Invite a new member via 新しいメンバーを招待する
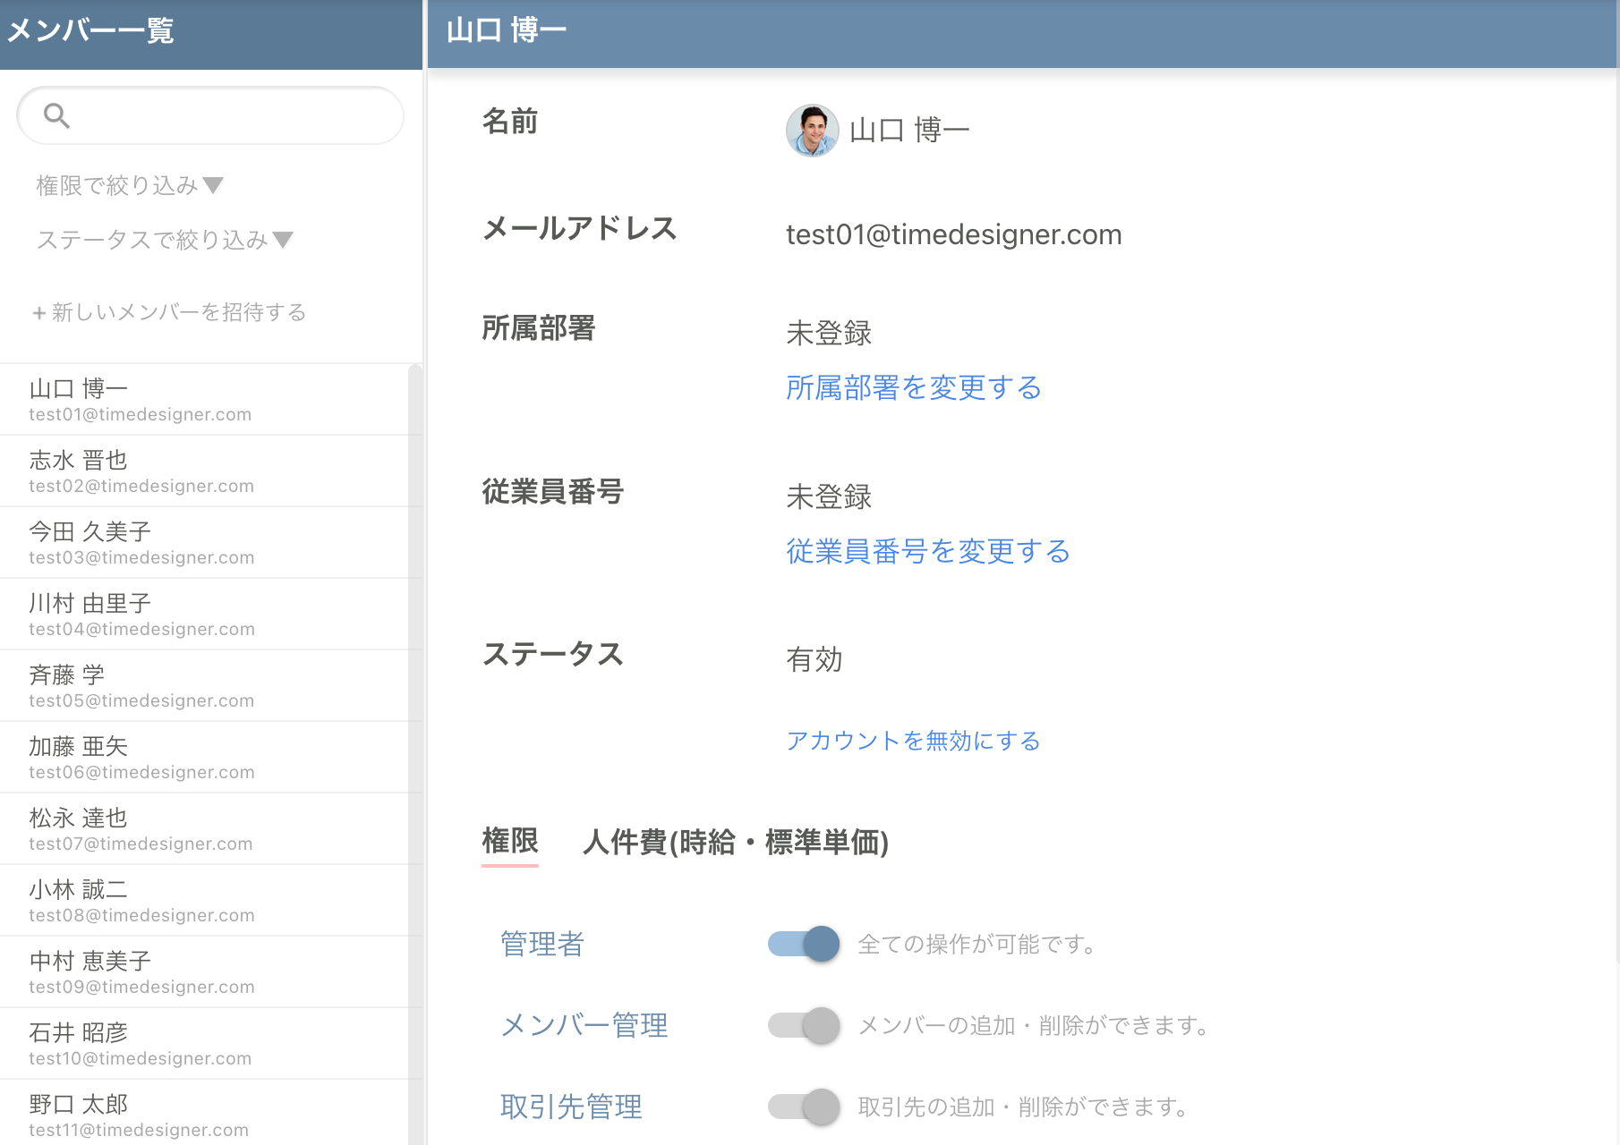1620x1145 pixels. (x=169, y=312)
